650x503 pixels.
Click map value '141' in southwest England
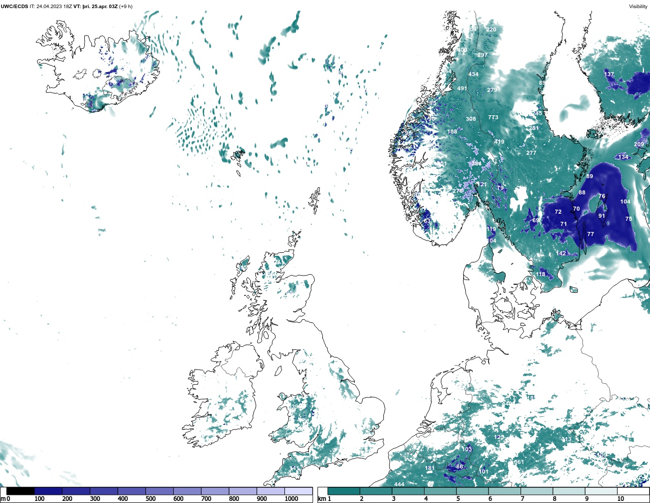[295, 468]
